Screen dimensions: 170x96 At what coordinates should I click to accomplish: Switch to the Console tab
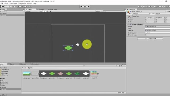(x=23, y=64)
